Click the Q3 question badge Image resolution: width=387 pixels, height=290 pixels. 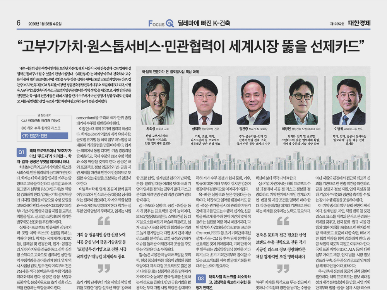pyautogui.click(x=201, y=278)
